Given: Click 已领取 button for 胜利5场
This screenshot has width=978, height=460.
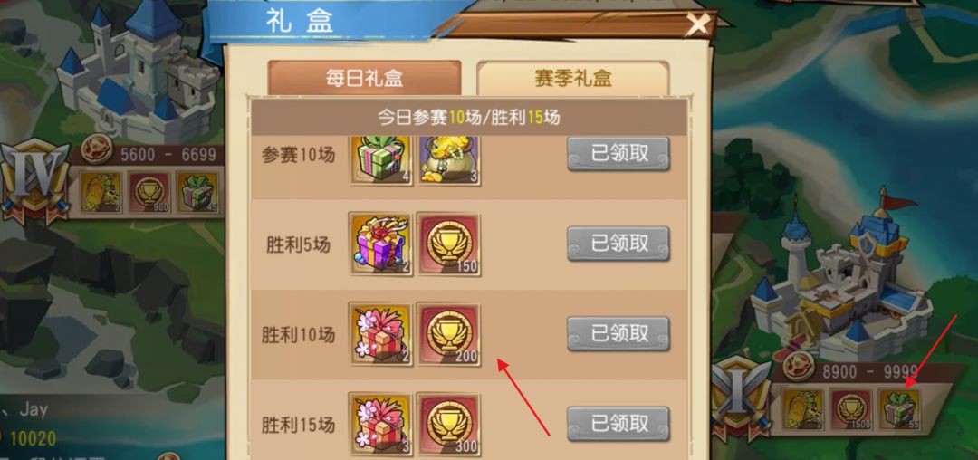Looking at the screenshot, I should (x=618, y=244).
